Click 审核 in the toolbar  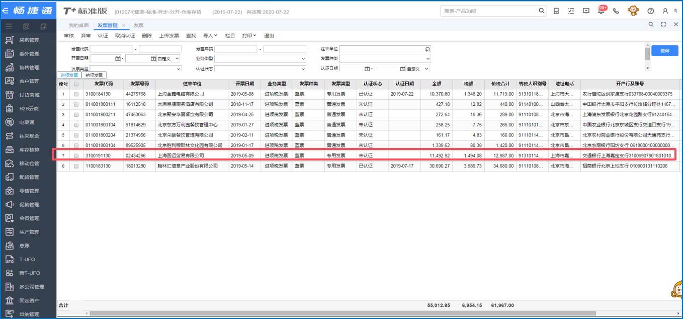69,36
